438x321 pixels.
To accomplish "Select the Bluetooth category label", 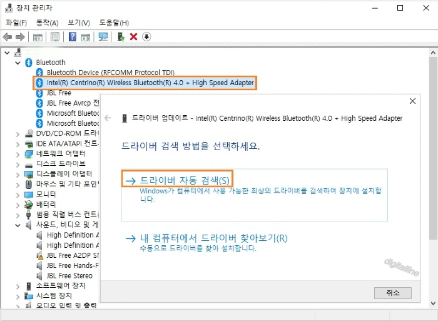I will 51,63.
